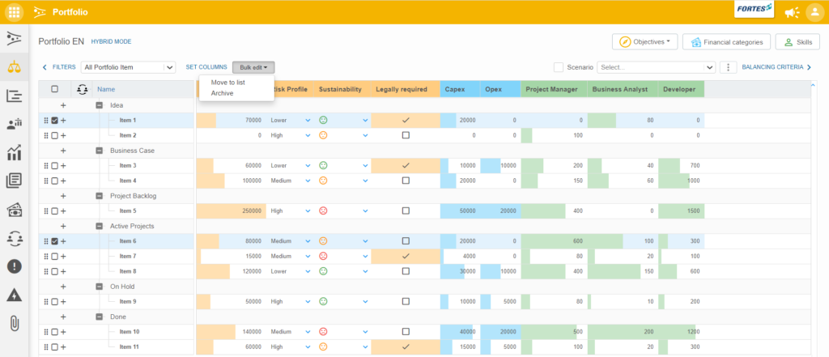Image resolution: width=829 pixels, height=357 pixels.
Task: Open Sustainability dropdown for Item 8
Action: [x=365, y=271]
